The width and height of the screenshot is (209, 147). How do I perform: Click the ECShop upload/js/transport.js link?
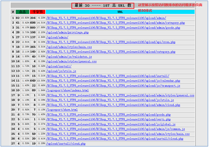tap(113, 86)
